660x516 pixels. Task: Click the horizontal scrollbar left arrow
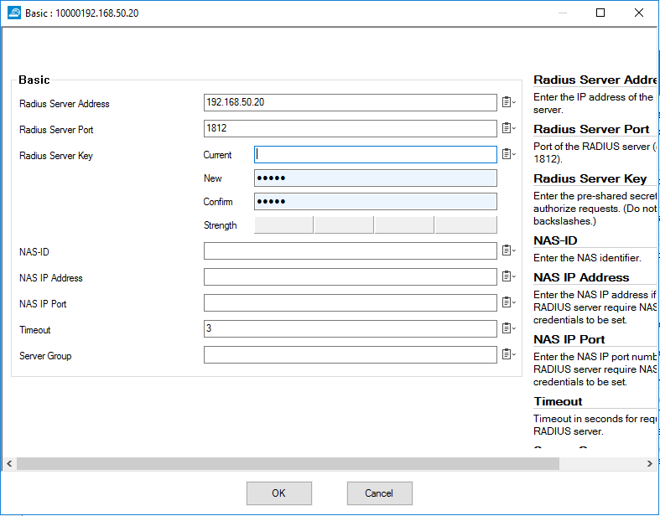(x=9, y=463)
